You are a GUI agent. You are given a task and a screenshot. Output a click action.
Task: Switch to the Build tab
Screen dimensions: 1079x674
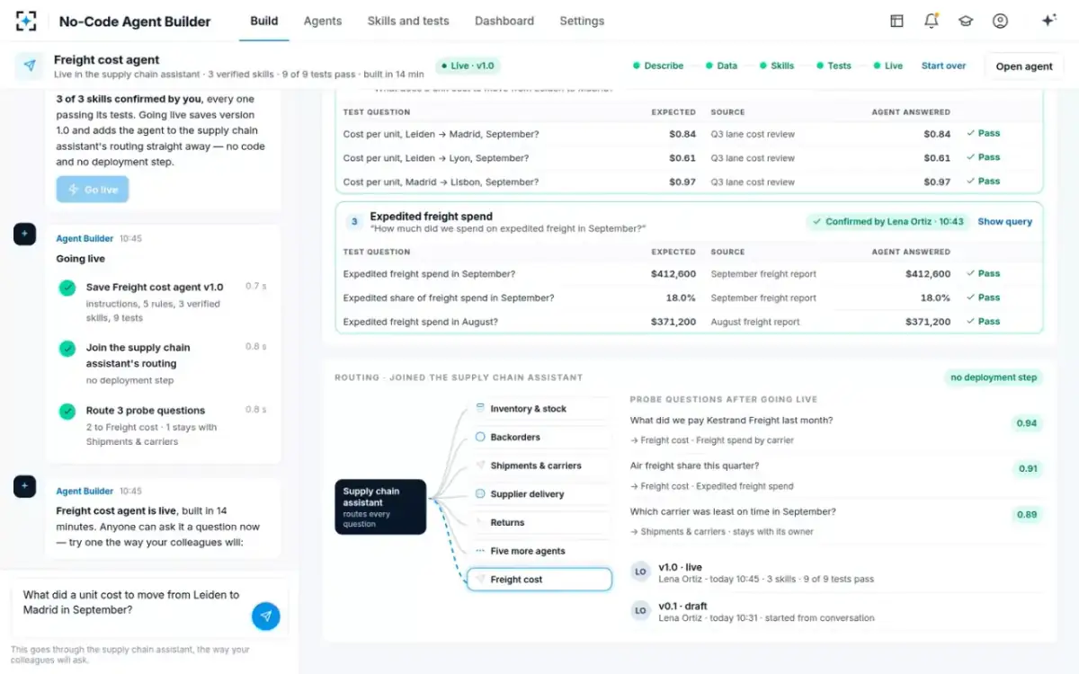(x=263, y=21)
